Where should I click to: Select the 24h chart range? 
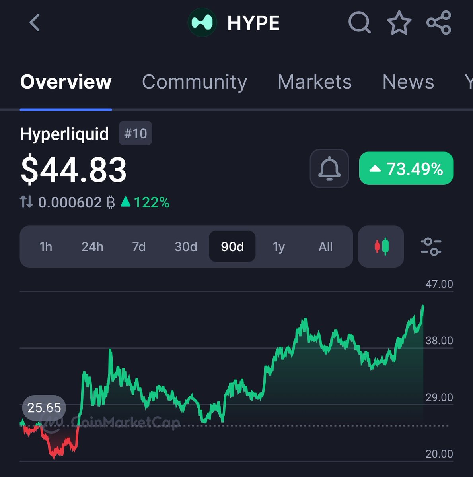point(92,247)
